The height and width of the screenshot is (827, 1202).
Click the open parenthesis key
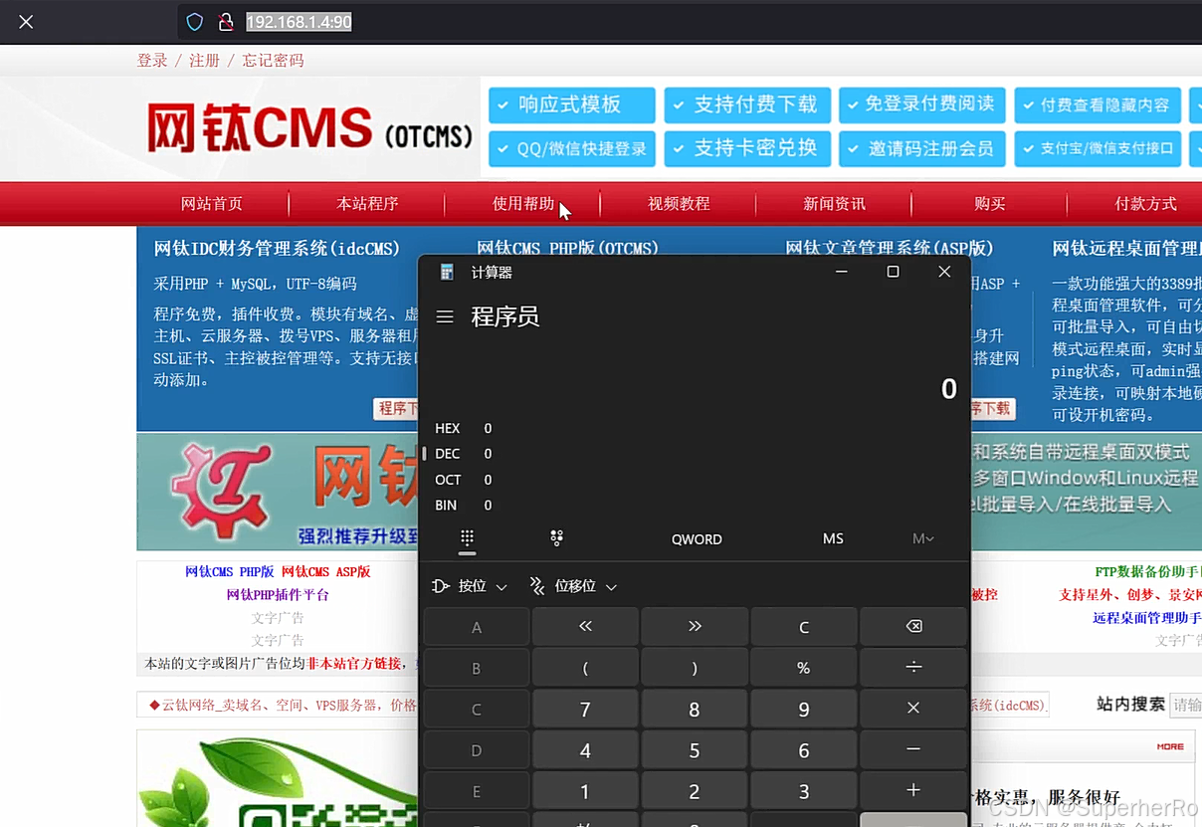[x=585, y=668]
